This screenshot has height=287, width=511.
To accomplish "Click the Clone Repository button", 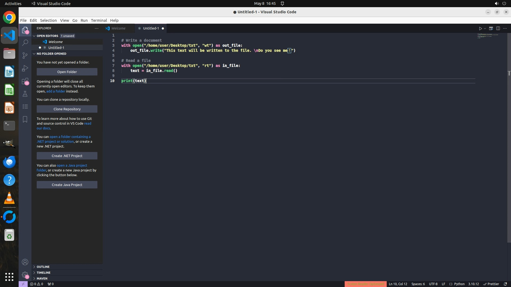I will coord(67,109).
